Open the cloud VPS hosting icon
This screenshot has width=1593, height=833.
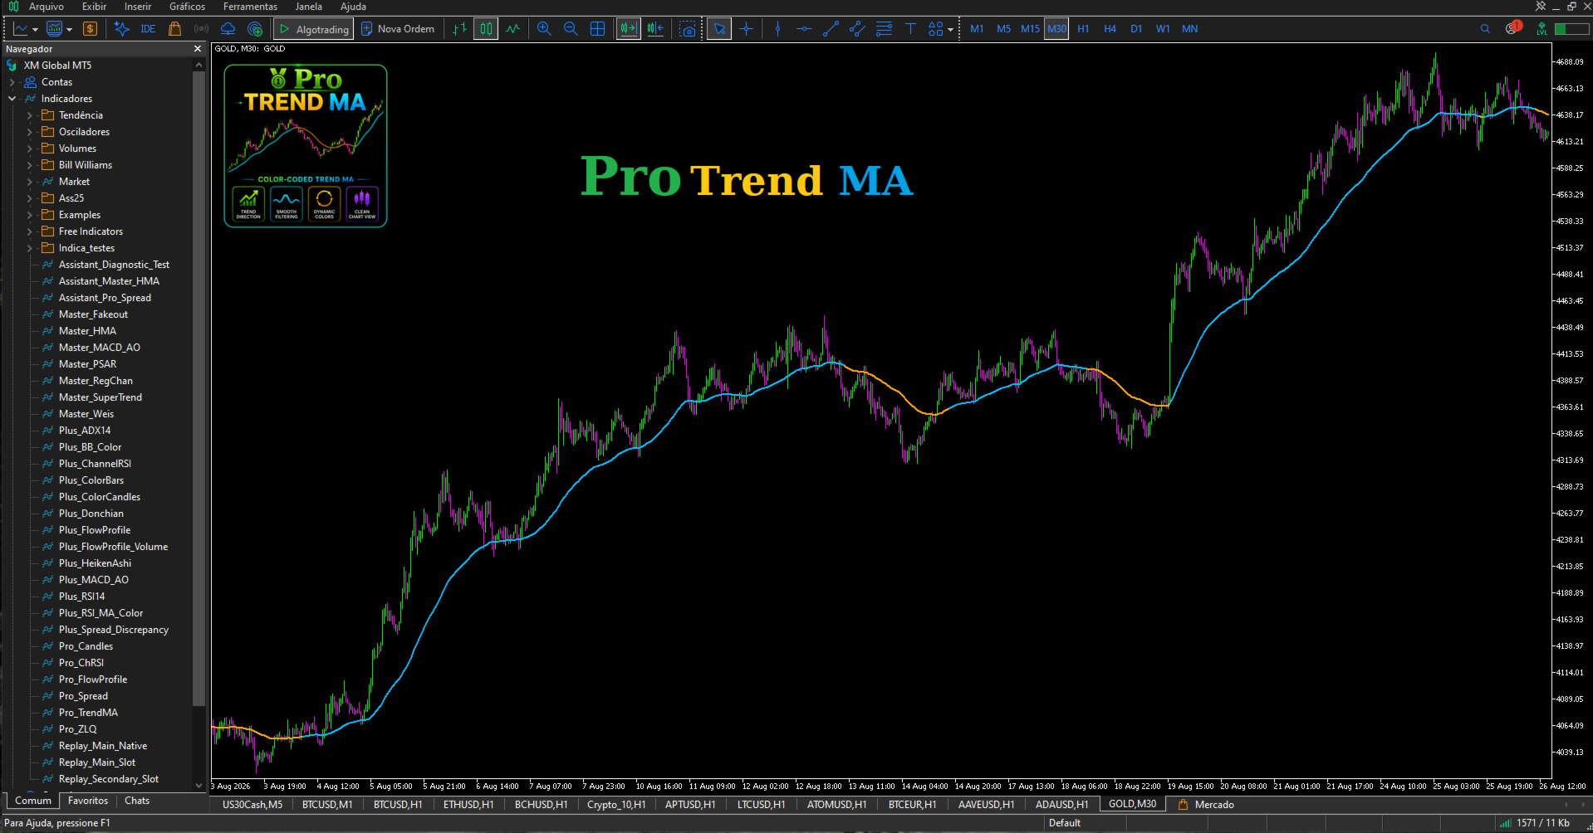pos(228,29)
